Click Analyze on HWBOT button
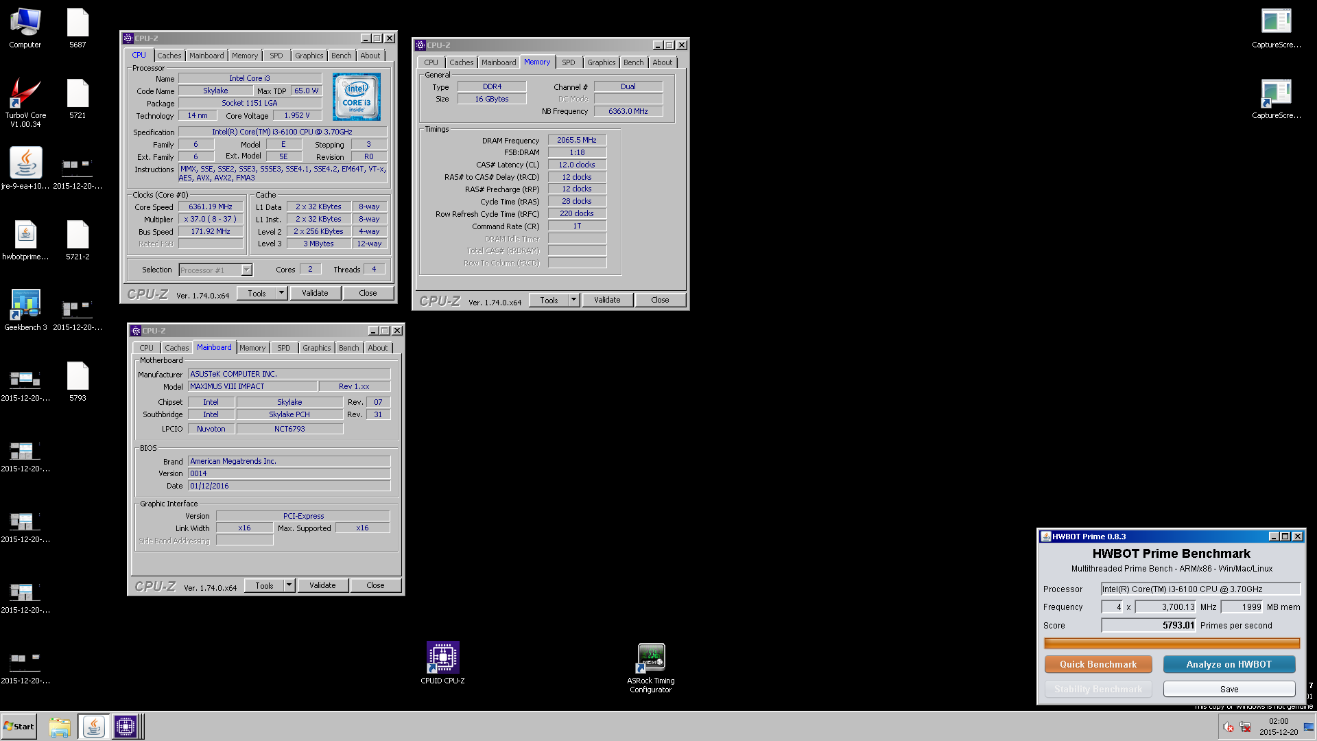 click(x=1229, y=664)
